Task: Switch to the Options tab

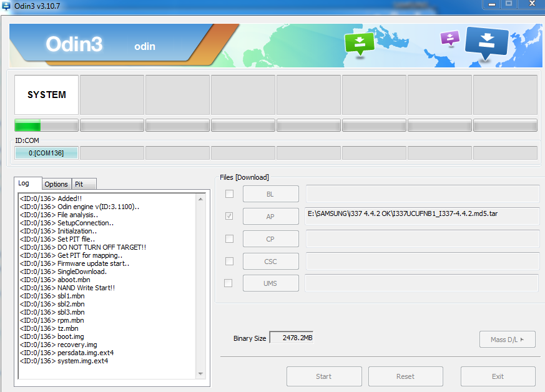Action: pyautogui.click(x=56, y=184)
